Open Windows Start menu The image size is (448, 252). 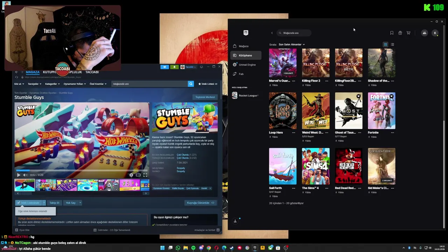(162, 248)
